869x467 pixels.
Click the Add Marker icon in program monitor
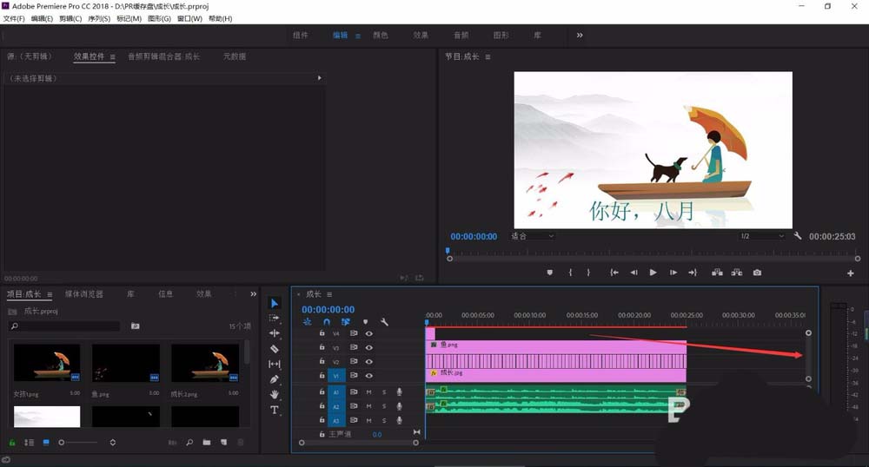(x=550, y=273)
